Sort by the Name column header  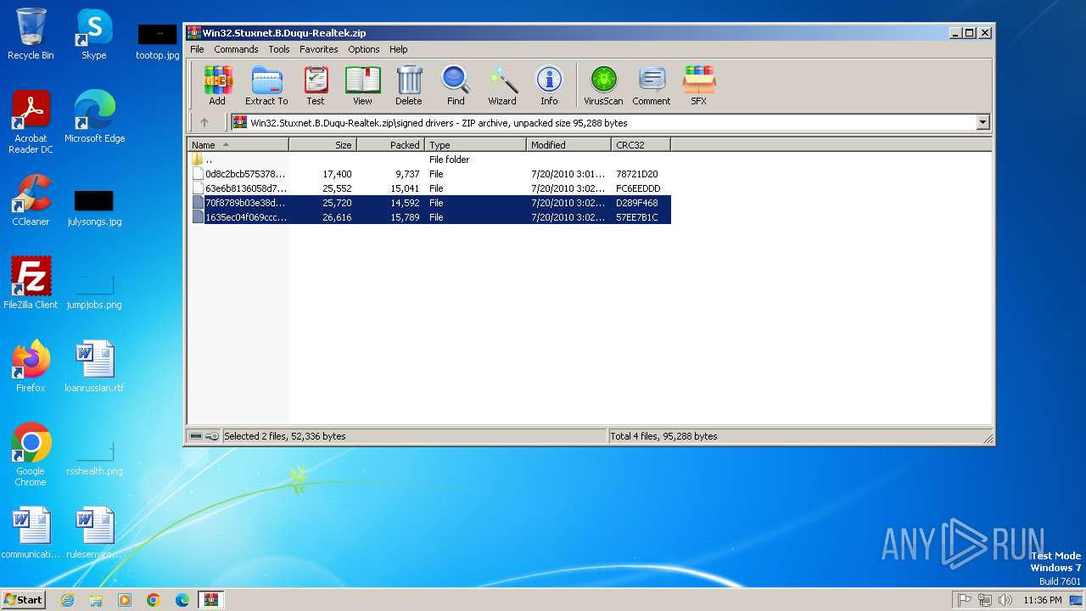tap(238, 145)
